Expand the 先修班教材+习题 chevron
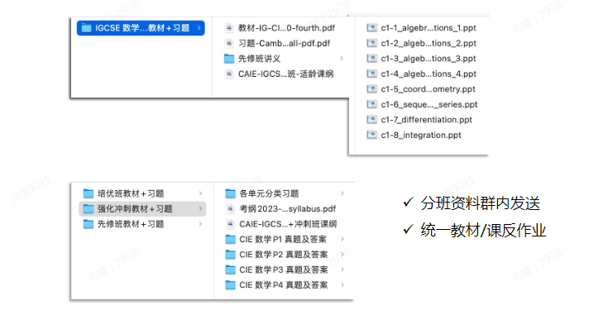 (200, 224)
